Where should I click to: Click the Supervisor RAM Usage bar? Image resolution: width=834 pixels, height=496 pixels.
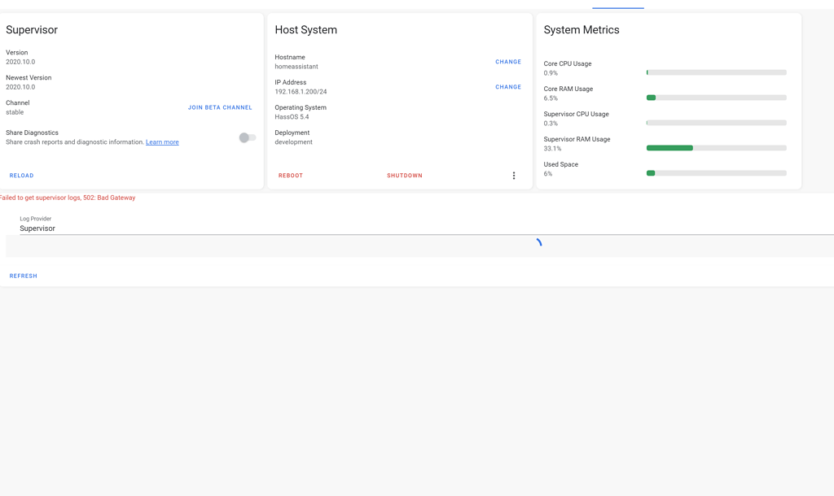tap(717, 148)
